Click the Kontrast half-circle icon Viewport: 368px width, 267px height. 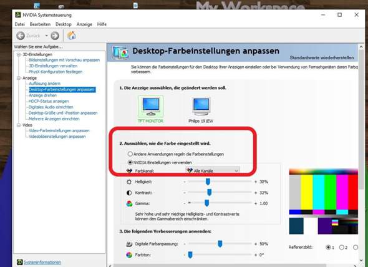[129, 193]
